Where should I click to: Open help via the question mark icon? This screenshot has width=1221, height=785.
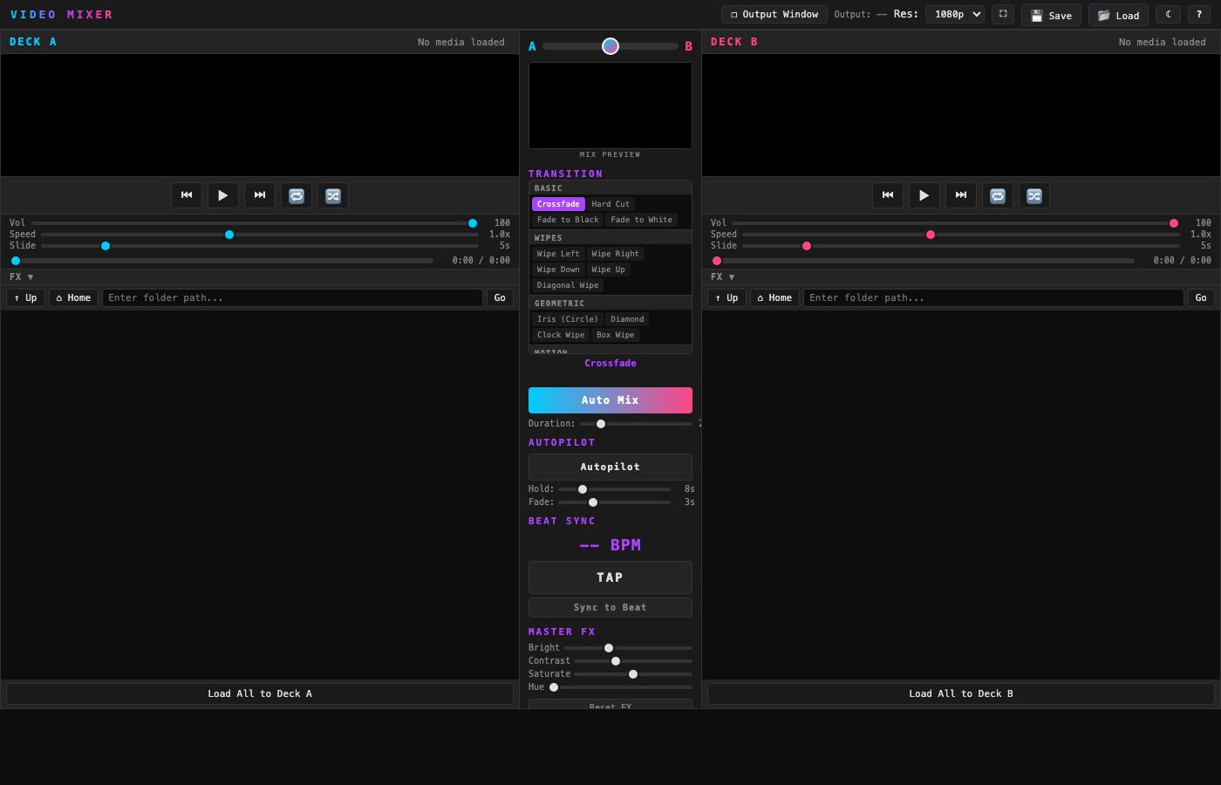coord(1199,14)
